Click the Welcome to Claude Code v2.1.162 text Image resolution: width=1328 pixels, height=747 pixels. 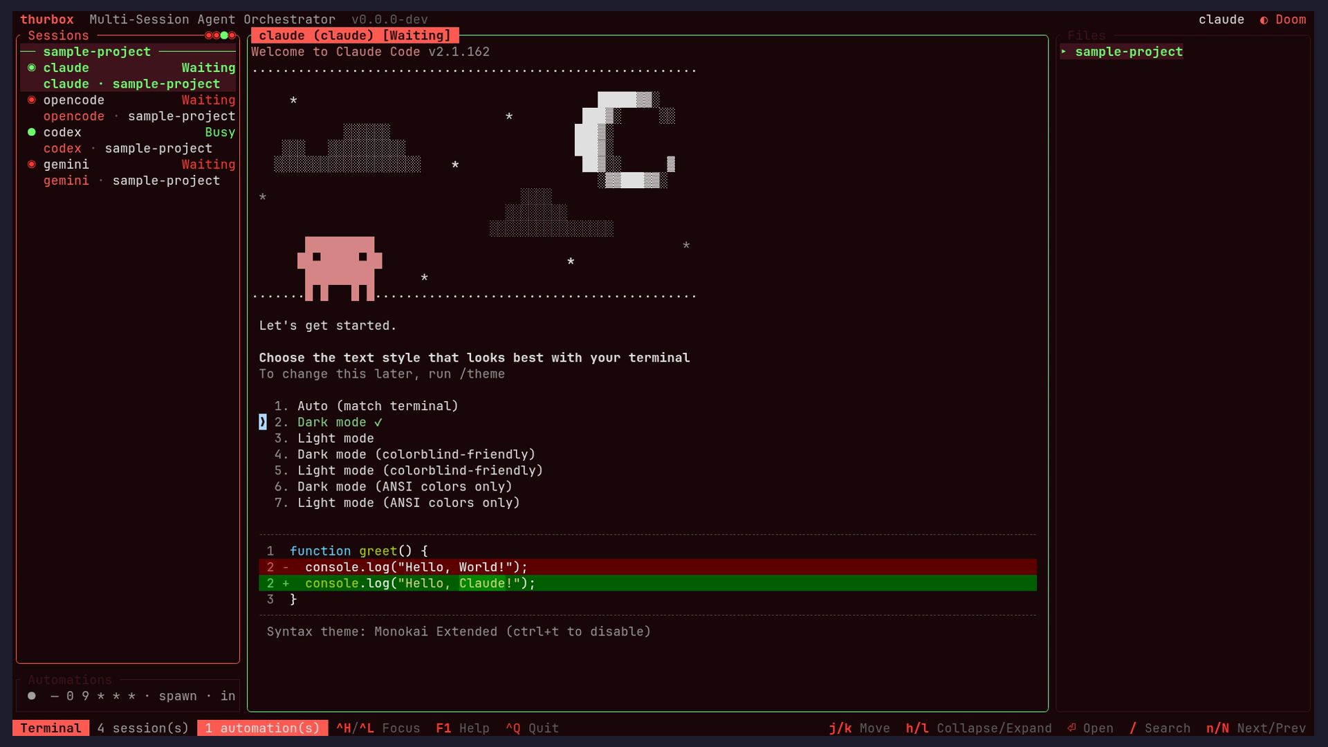click(x=370, y=52)
